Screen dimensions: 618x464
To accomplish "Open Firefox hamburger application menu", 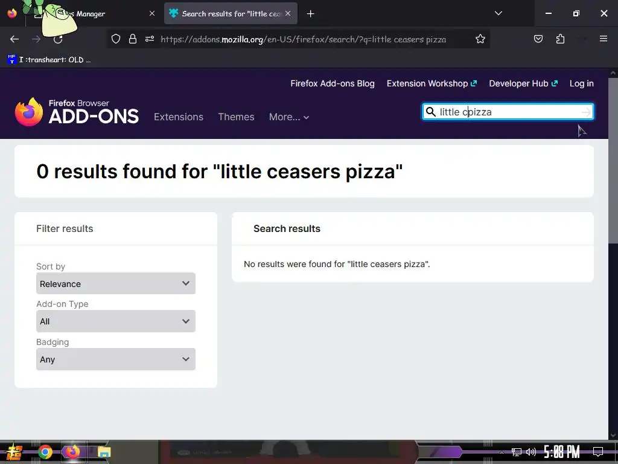I will coord(603,39).
